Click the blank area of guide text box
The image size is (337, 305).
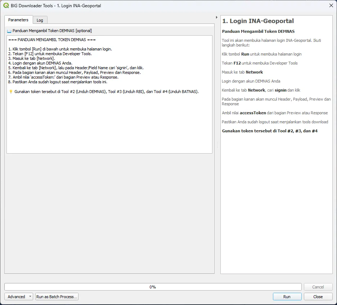tap(109, 126)
